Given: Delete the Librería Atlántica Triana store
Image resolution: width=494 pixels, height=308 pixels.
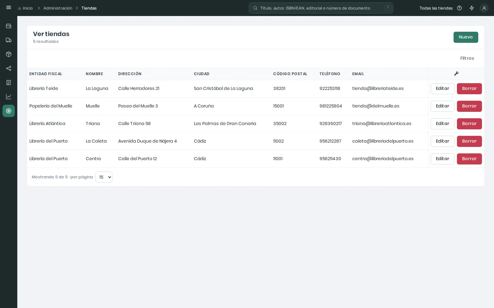Looking at the screenshot, I should pos(469,124).
